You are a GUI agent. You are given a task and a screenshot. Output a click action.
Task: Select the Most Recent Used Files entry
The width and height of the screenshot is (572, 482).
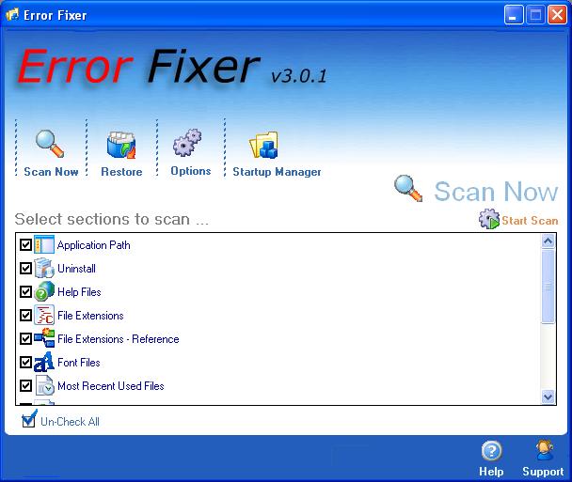[x=110, y=386]
